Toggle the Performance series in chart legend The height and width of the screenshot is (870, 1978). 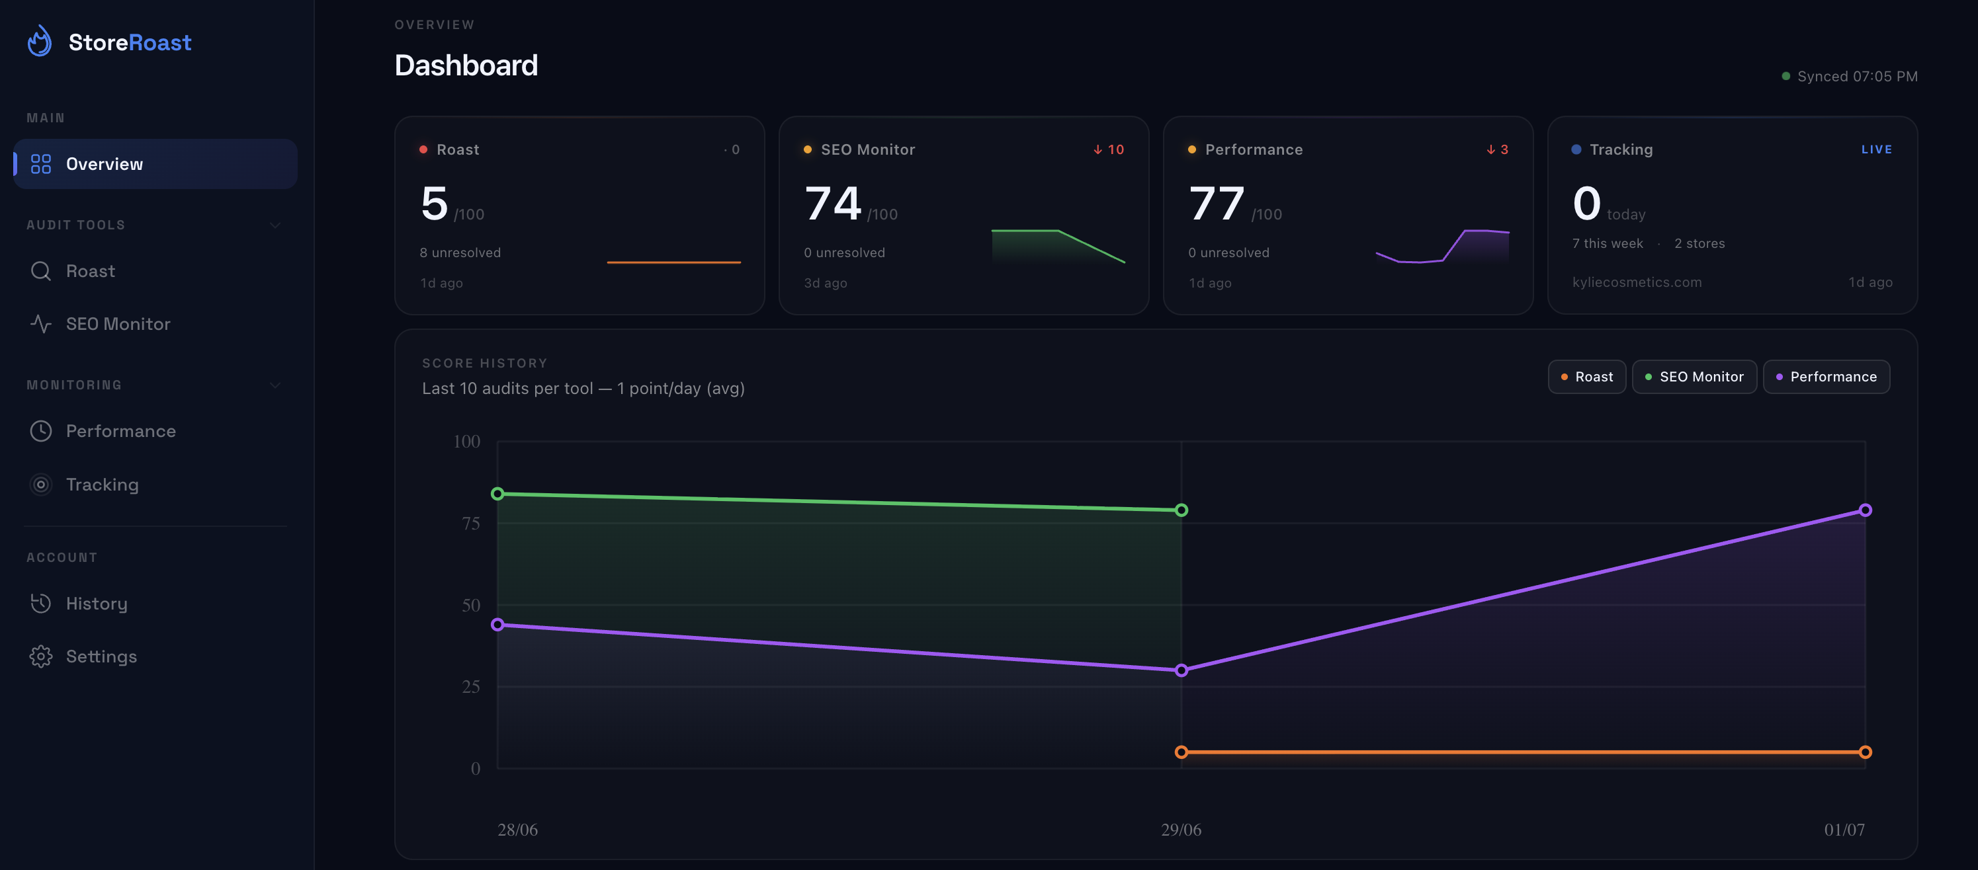click(x=1826, y=377)
